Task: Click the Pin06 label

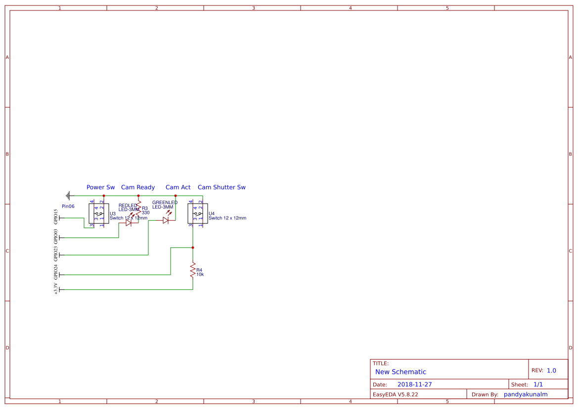Action: tap(68, 206)
